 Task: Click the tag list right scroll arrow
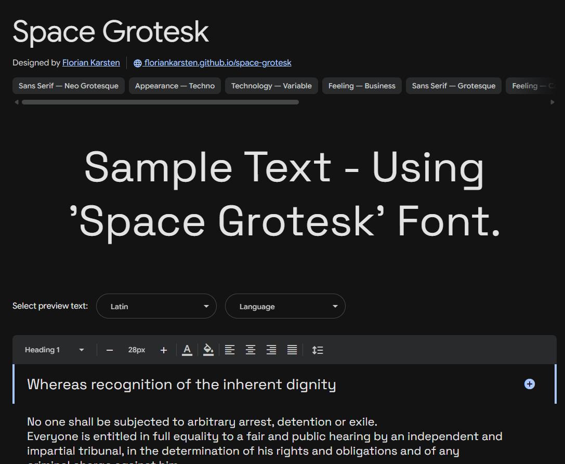point(553,102)
